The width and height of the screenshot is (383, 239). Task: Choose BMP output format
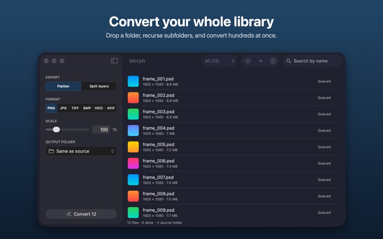[87, 108]
